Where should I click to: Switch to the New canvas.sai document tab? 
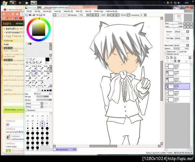click(x=65, y=149)
